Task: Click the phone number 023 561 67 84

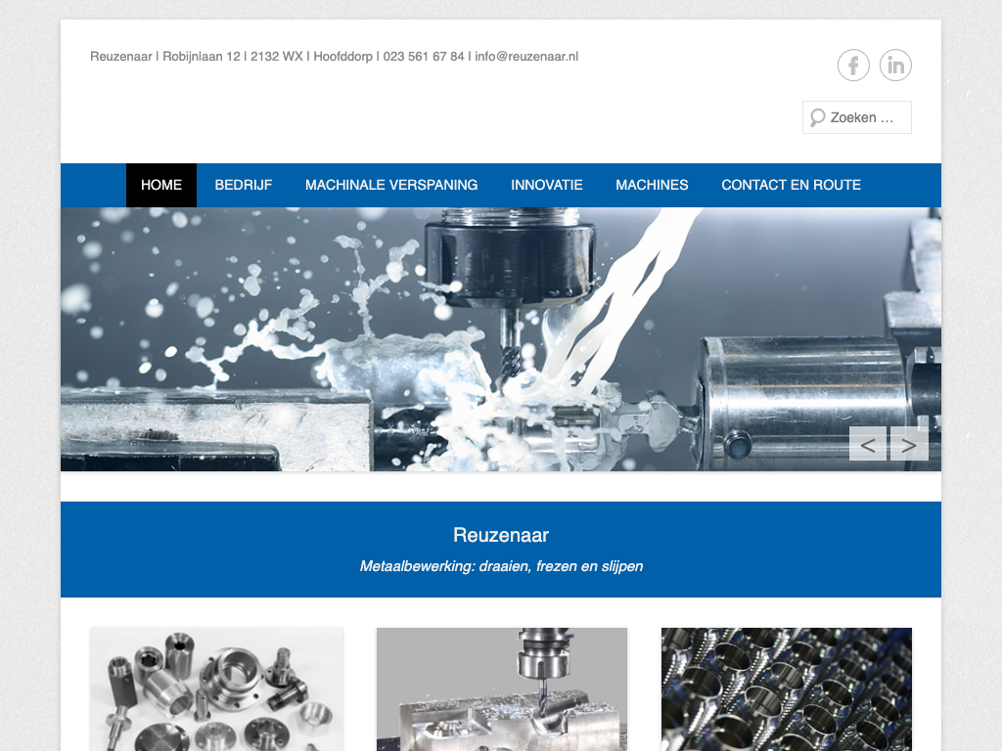Action: point(424,57)
